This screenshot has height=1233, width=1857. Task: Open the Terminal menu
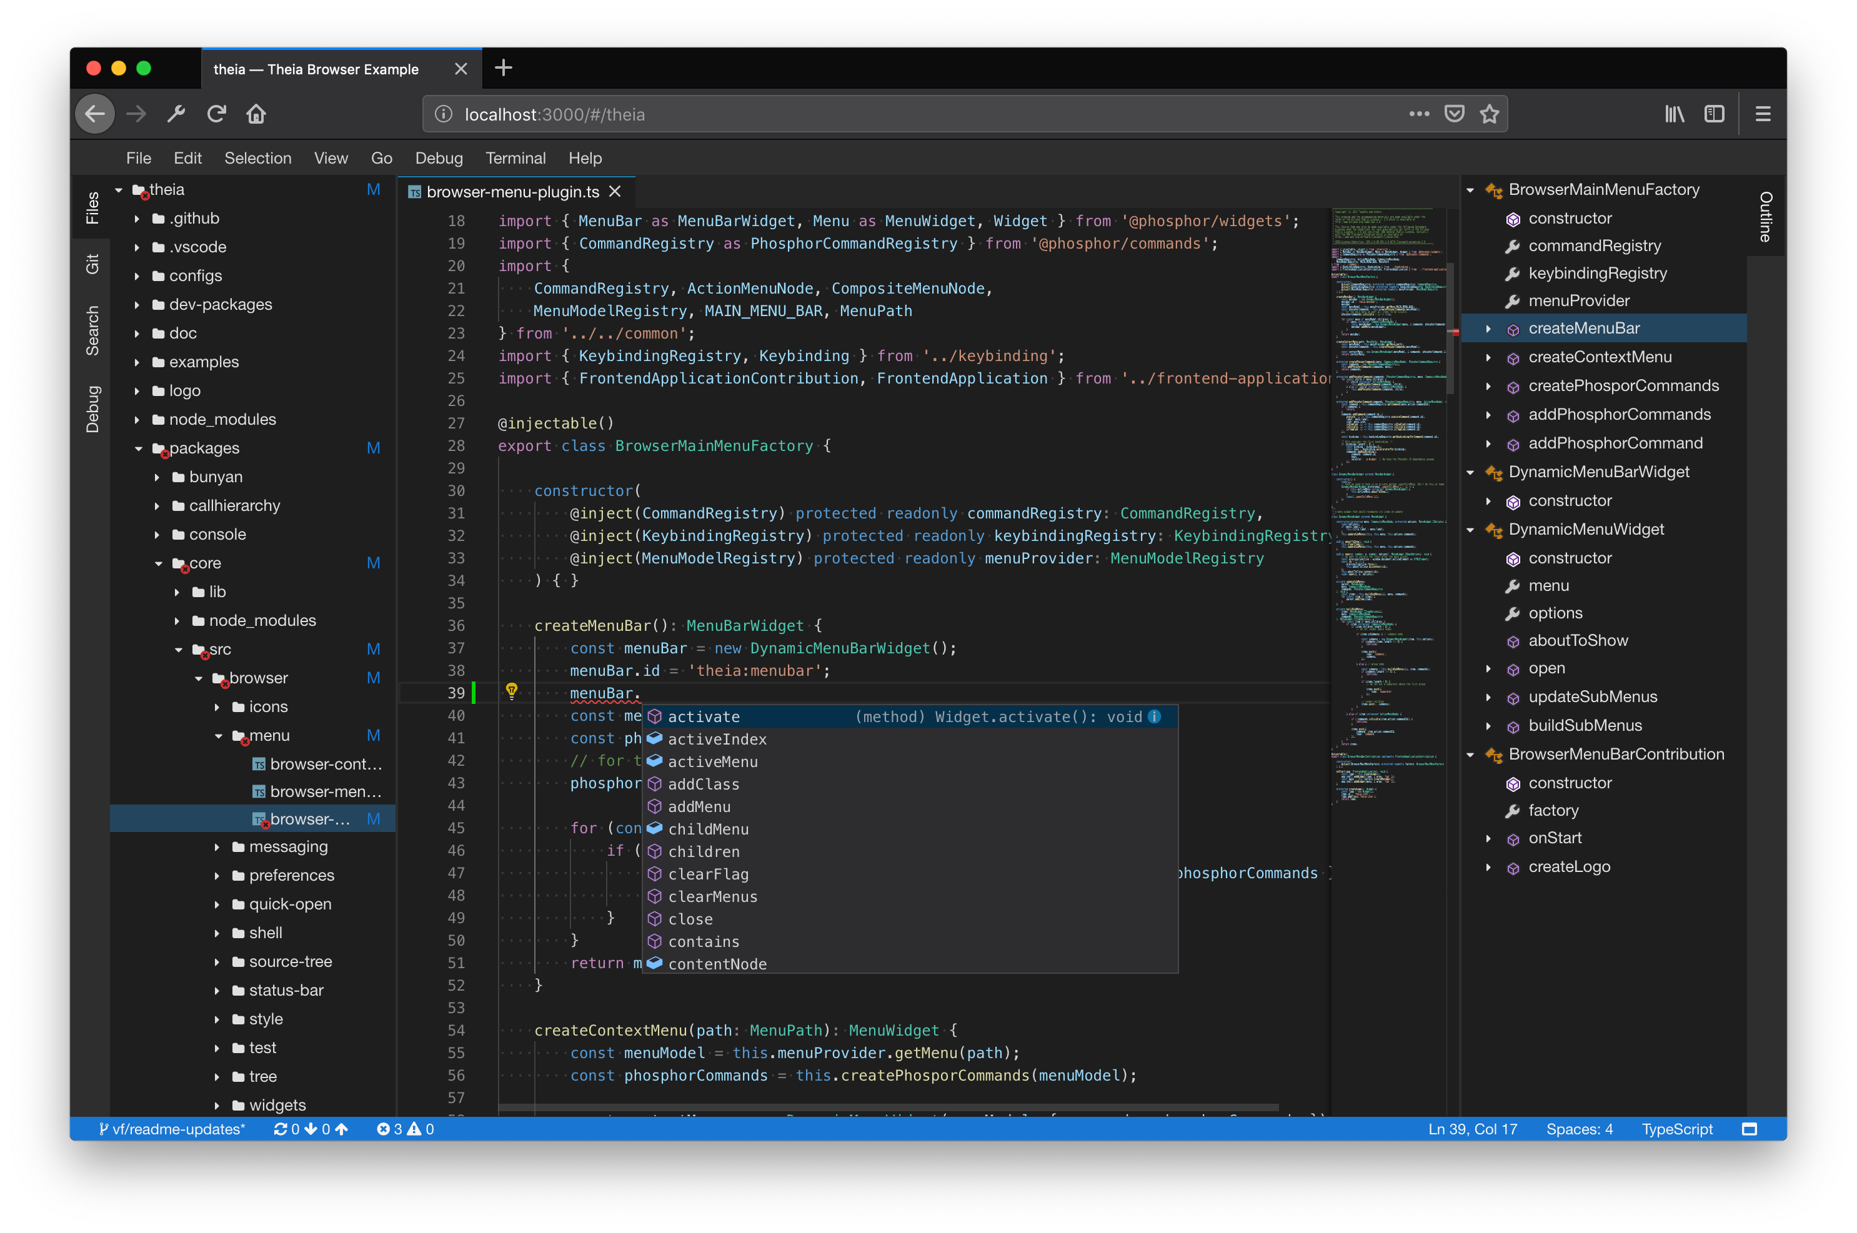(x=515, y=158)
